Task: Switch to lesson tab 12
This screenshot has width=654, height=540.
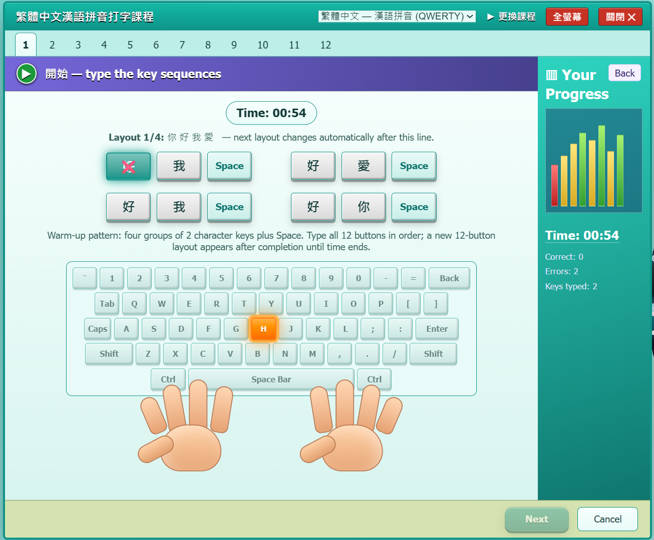Action: [x=325, y=45]
